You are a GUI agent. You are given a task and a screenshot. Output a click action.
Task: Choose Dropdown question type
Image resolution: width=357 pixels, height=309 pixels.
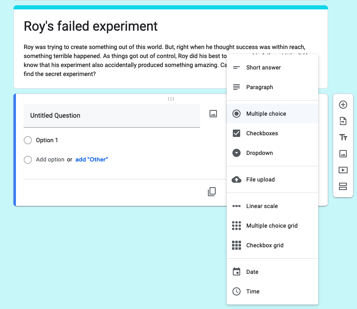[x=259, y=153]
